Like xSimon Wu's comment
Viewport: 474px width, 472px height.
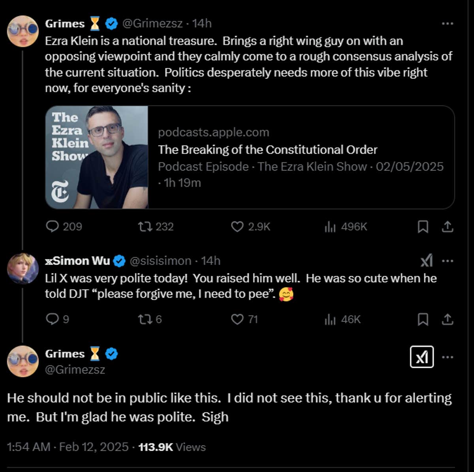point(237,319)
